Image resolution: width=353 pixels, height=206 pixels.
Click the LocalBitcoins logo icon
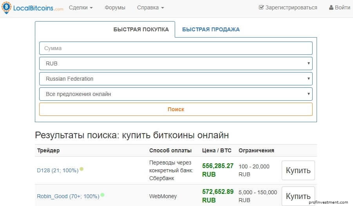(7, 7)
